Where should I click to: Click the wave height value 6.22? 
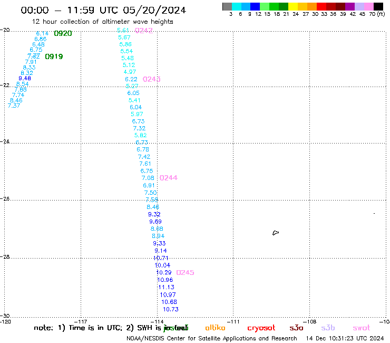(x=131, y=79)
